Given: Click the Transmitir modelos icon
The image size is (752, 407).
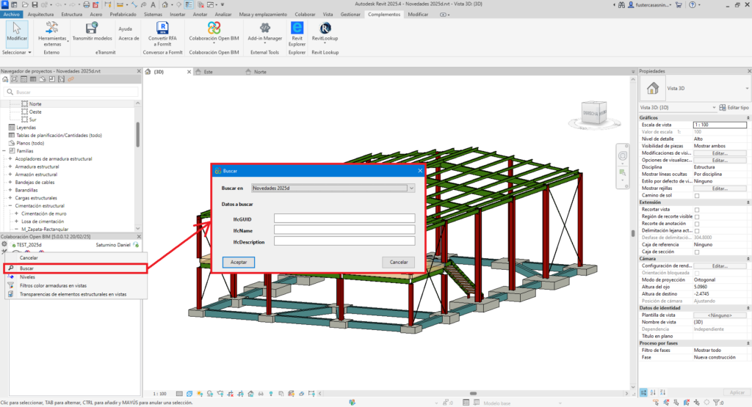Looking at the screenshot, I should pyautogui.click(x=92, y=29).
